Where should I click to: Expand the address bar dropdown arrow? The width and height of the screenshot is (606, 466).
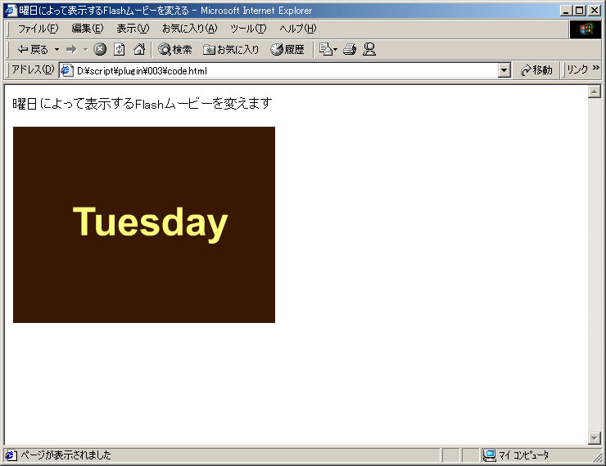[504, 71]
